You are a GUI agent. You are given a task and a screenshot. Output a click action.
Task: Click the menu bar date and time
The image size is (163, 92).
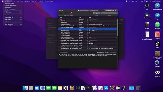[157, 1]
